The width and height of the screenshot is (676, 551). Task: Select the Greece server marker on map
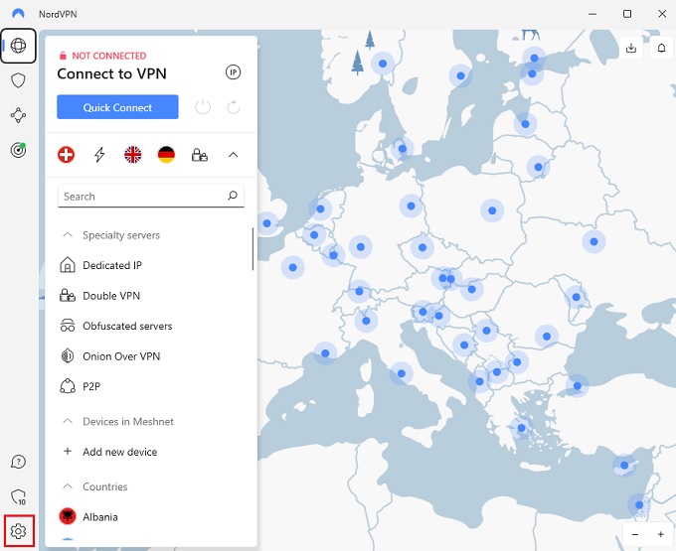coord(521,428)
